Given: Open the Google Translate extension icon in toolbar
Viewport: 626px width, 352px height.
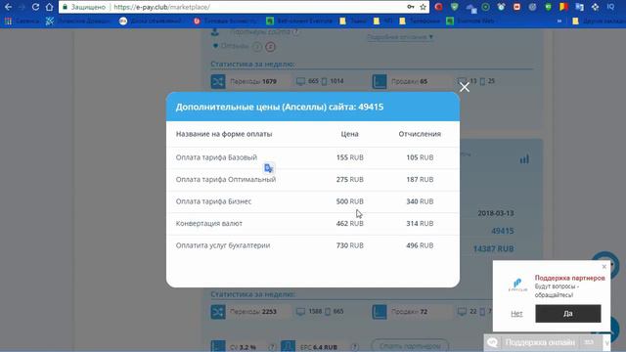Looking at the screenshot, I should pyautogui.click(x=579, y=7).
